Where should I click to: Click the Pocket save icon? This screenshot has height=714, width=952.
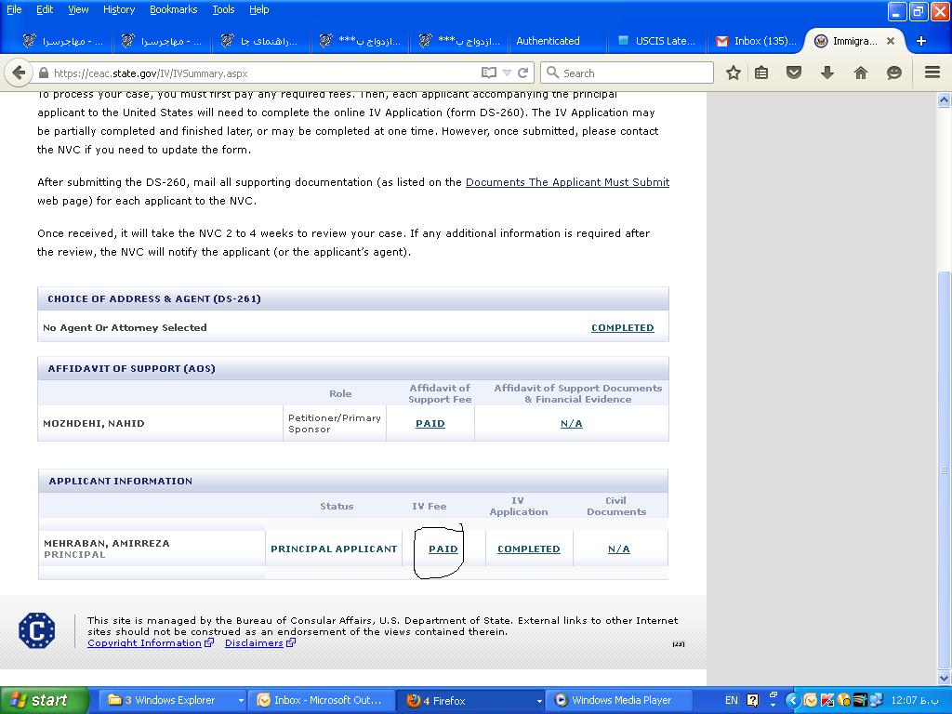pos(794,73)
